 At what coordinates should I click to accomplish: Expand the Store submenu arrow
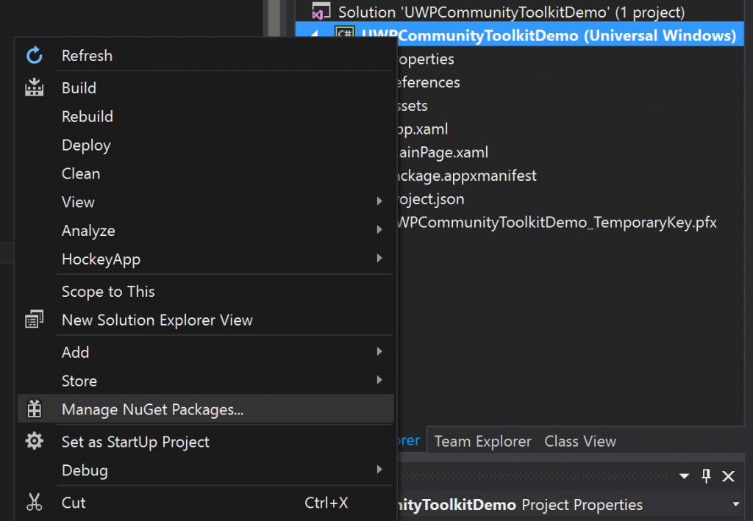[379, 380]
